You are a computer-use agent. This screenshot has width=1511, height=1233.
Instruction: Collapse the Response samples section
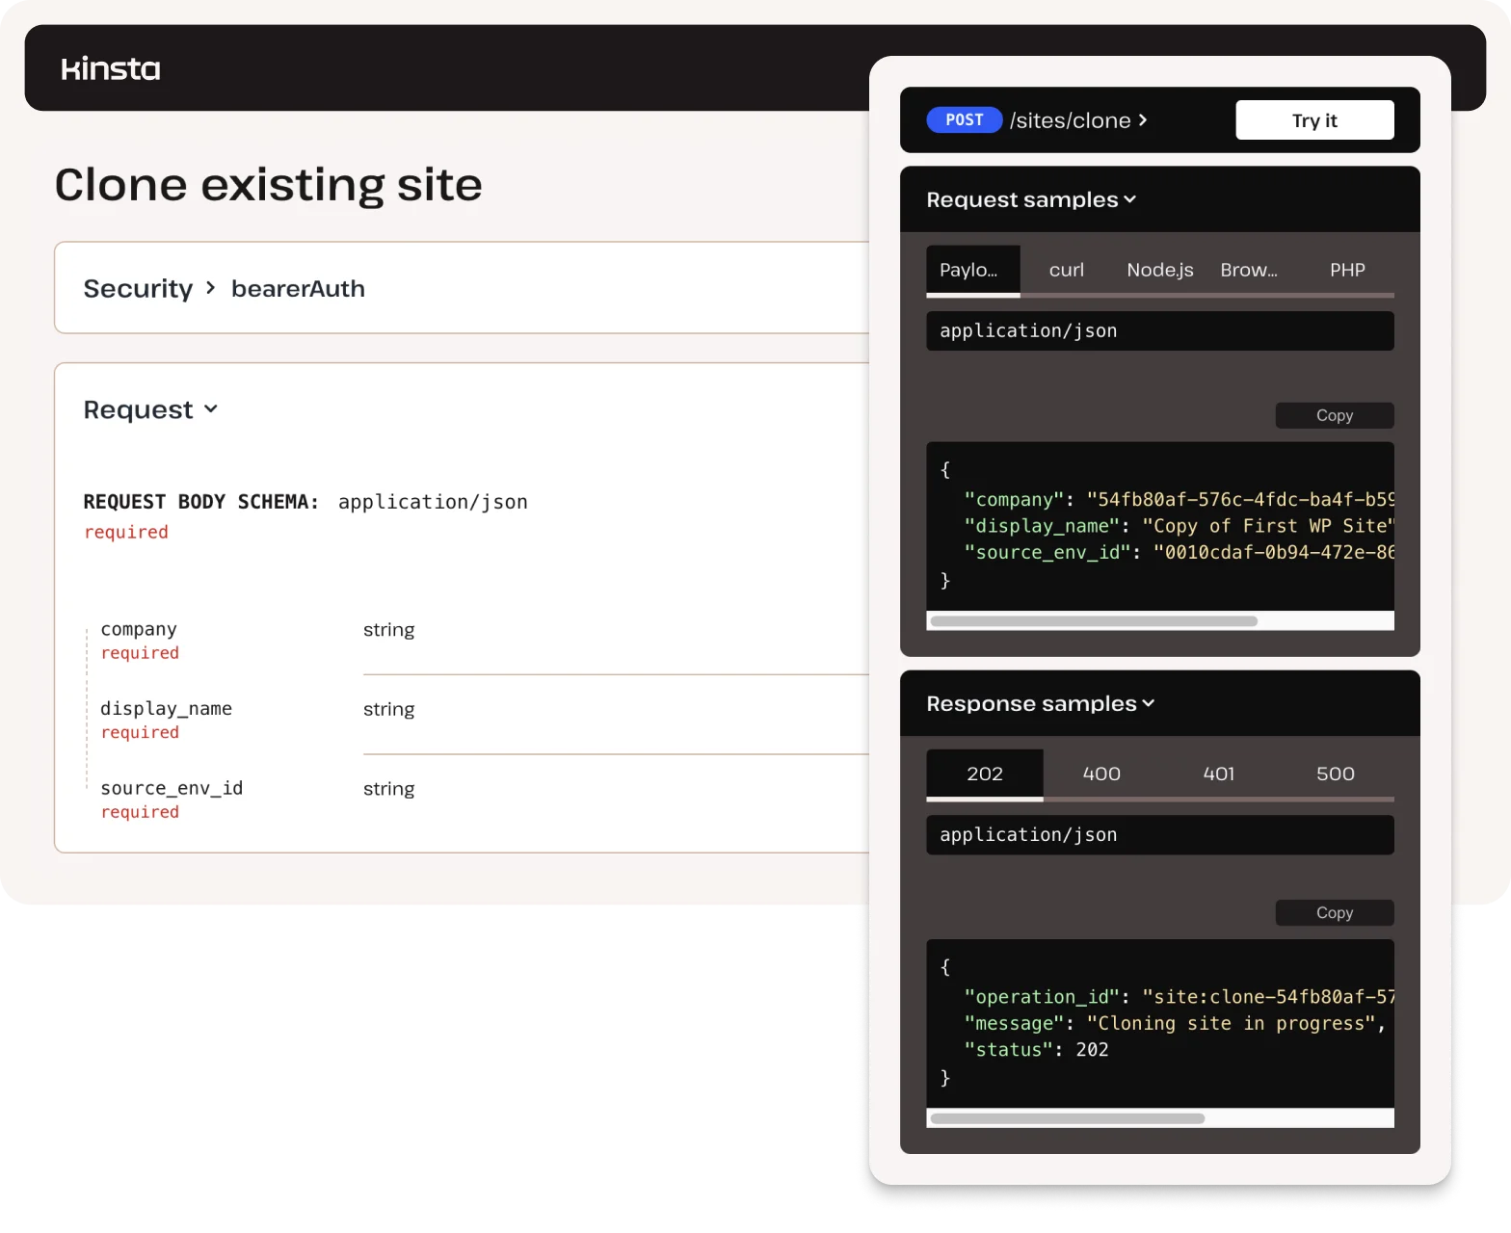point(1040,704)
